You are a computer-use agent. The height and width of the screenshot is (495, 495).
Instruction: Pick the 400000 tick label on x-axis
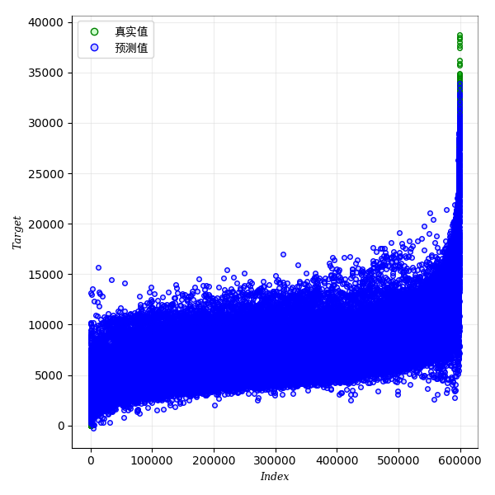click(337, 461)
